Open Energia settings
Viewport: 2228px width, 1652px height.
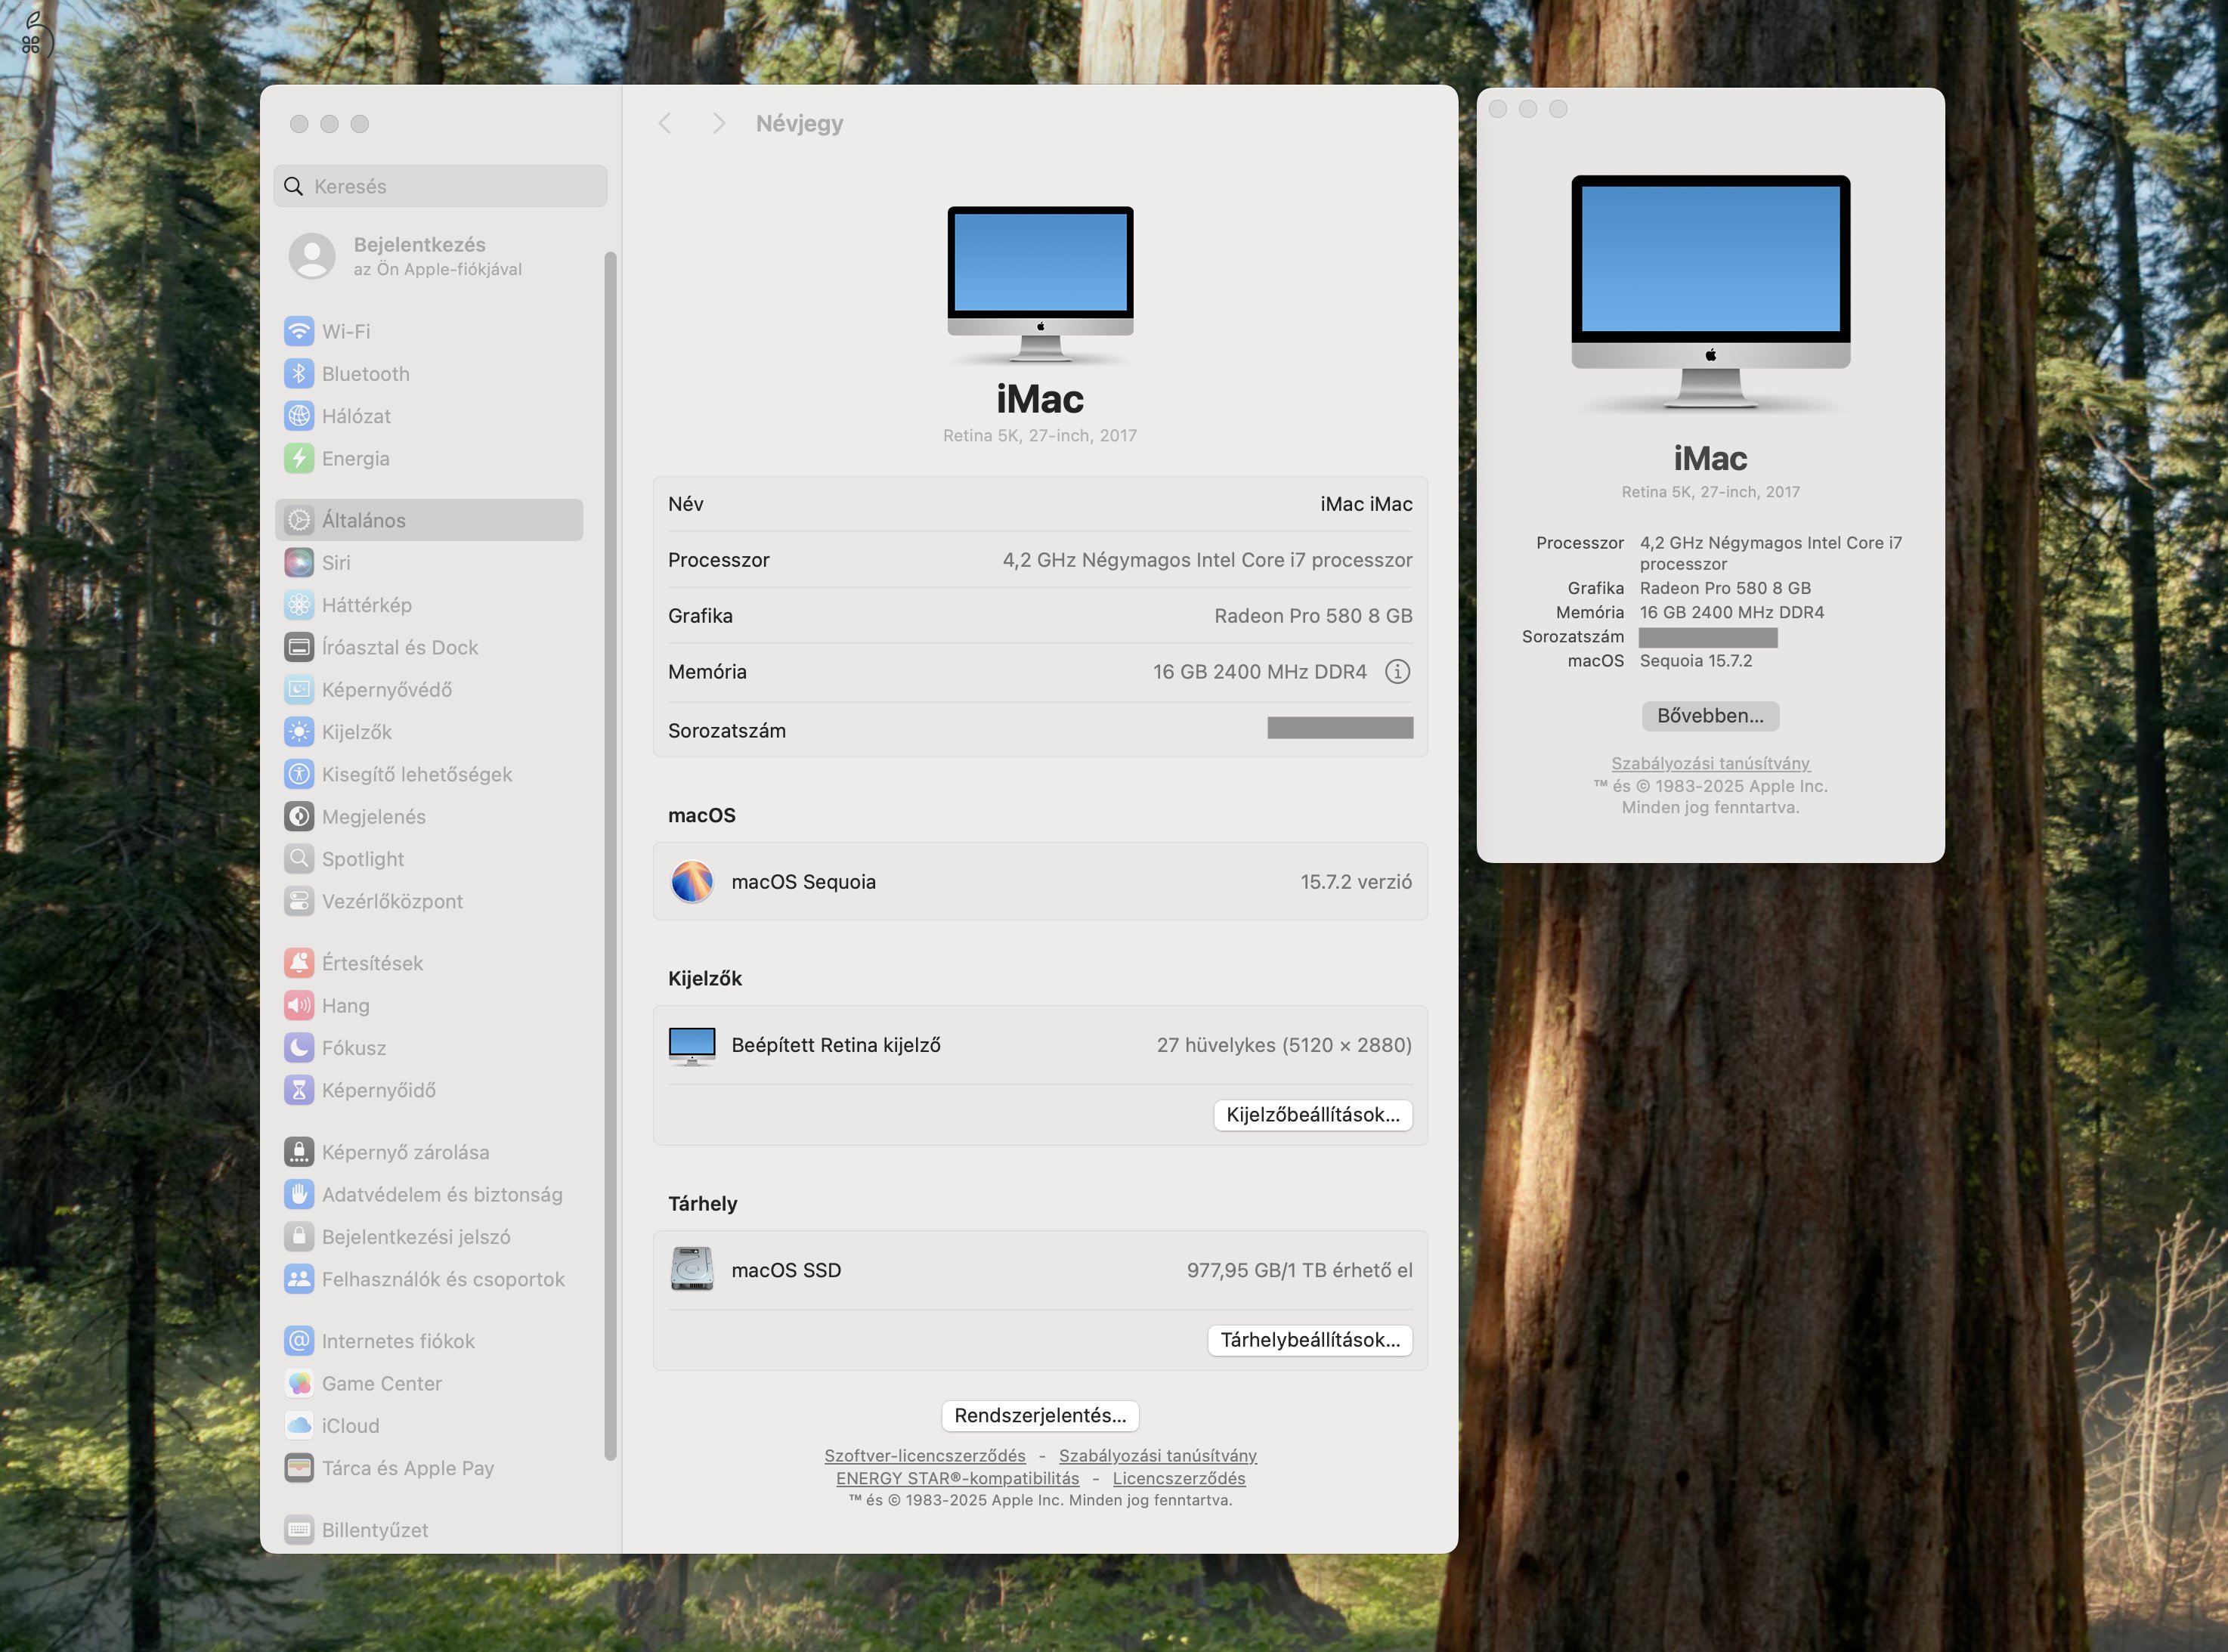[355, 458]
